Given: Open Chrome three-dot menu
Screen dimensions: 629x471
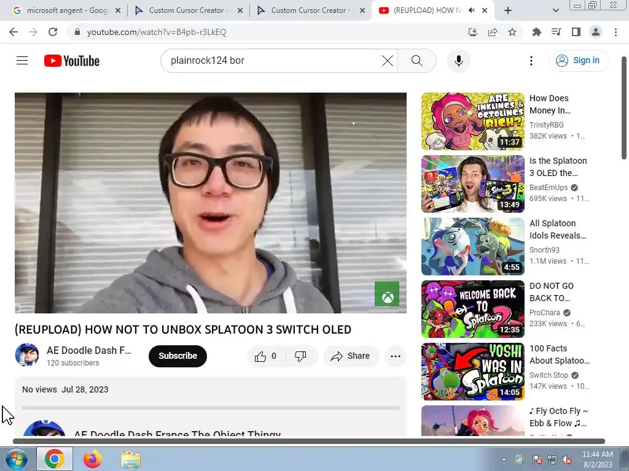Looking at the screenshot, I should click(615, 32).
